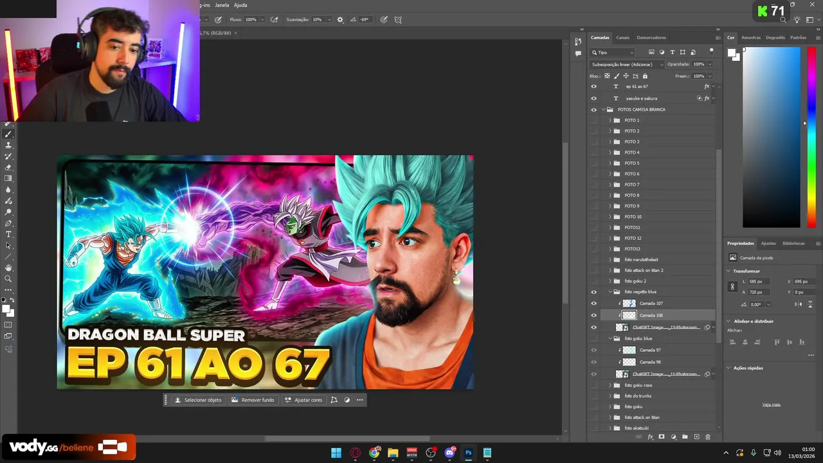Select the Gradient tool
Image resolution: width=823 pixels, height=463 pixels.
(8, 178)
